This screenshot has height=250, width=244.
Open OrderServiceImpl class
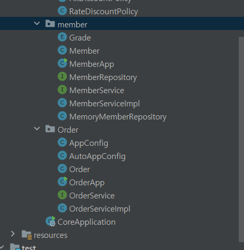click(x=100, y=209)
